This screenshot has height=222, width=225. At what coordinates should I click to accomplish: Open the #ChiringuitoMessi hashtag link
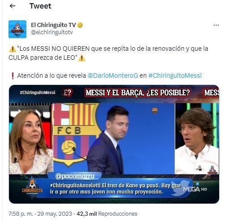point(175,75)
